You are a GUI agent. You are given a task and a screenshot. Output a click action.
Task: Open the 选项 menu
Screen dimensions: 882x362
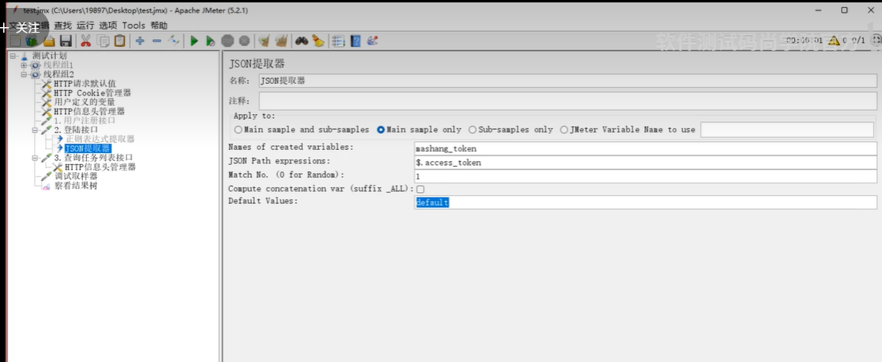(108, 26)
